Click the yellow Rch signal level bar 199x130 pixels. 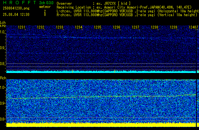point(101,125)
